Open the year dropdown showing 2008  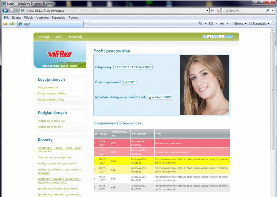click(218, 37)
